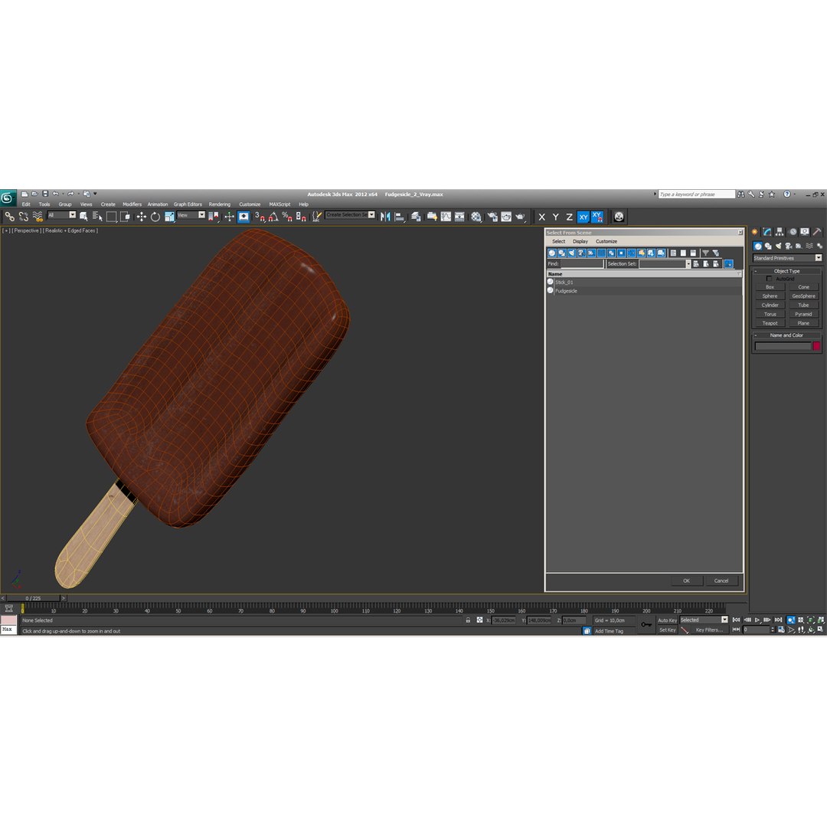827x827 pixels.
Task: Toggle the Spinner Snap button
Action: point(301,216)
